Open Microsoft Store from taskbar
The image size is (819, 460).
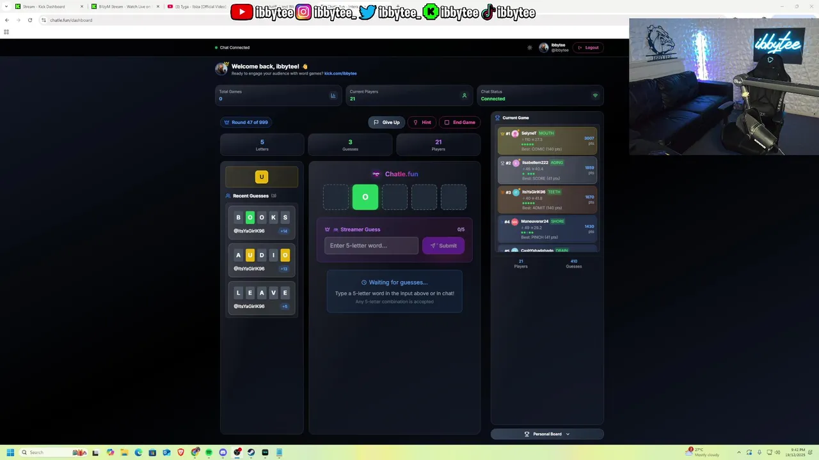click(x=152, y=452)
